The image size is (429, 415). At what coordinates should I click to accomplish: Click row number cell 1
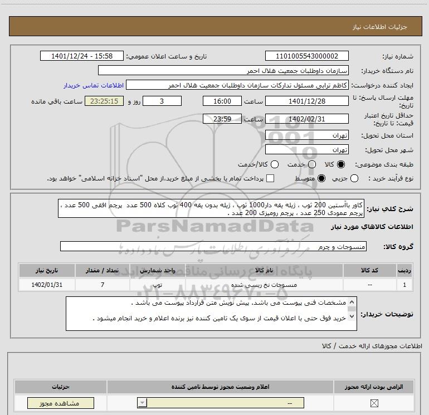coord(404,285)
